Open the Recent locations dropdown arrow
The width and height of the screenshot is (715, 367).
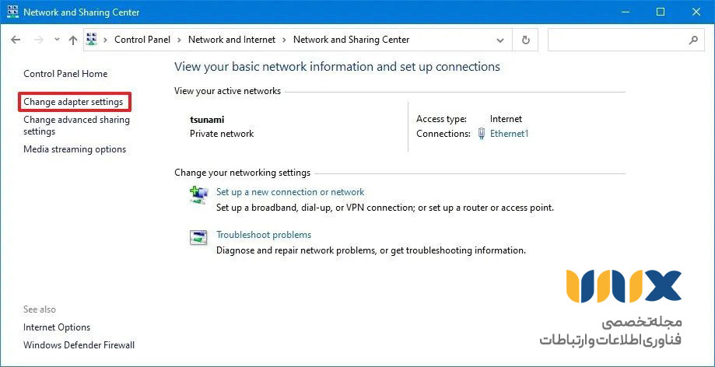pyautogui.click(x=57, y=40)
